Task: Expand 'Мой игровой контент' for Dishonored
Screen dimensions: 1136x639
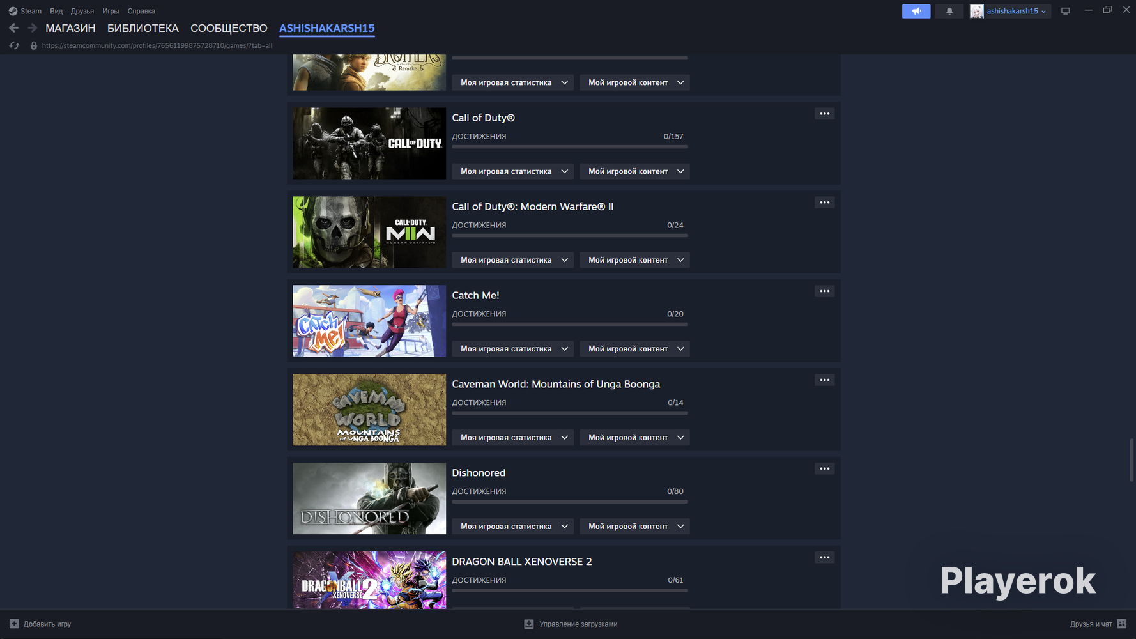Action: 634,527
